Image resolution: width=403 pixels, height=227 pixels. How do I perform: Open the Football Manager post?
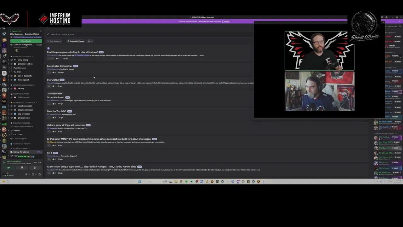click(x=92, y=167)
